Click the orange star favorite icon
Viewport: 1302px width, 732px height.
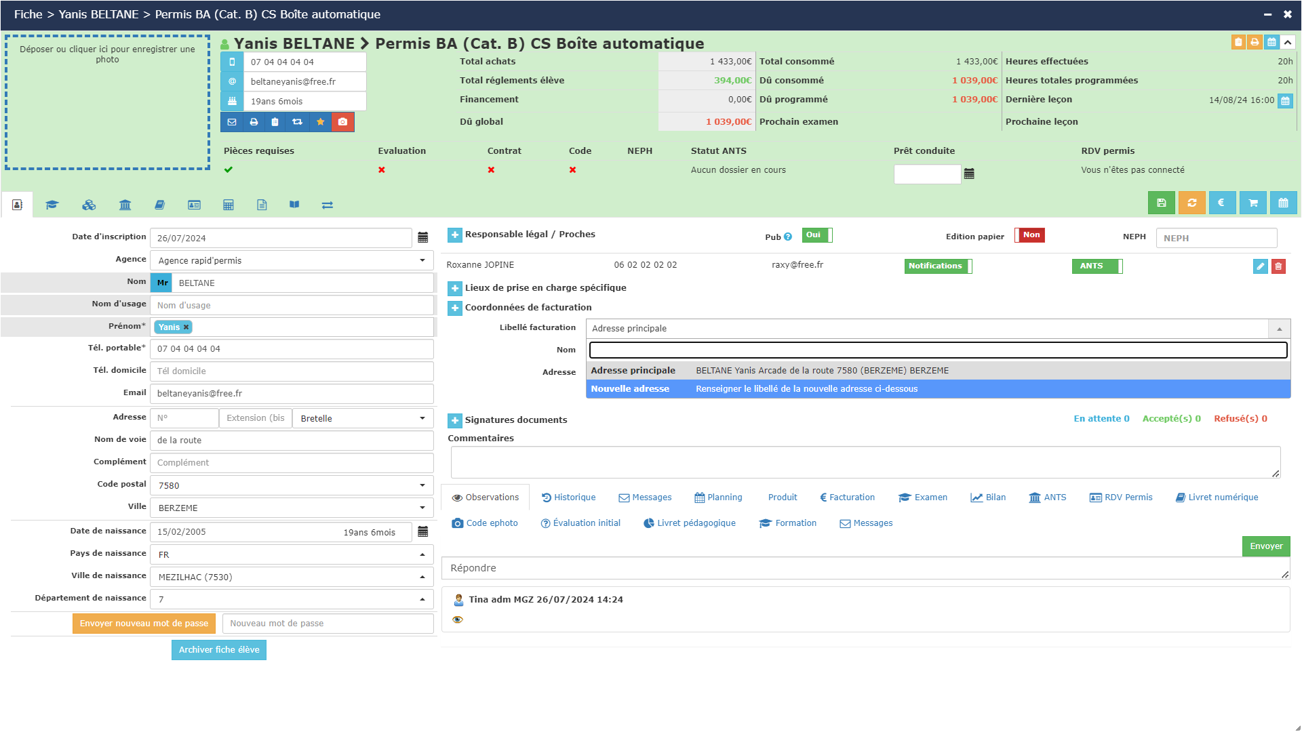point(320,122)
